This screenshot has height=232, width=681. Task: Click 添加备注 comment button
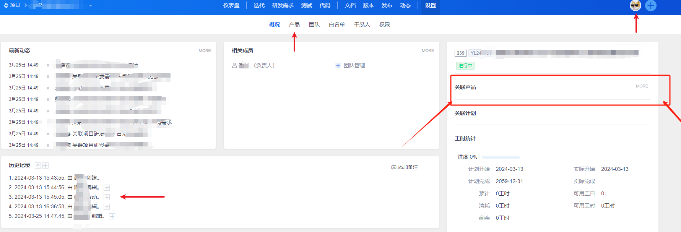click(405, 167)
